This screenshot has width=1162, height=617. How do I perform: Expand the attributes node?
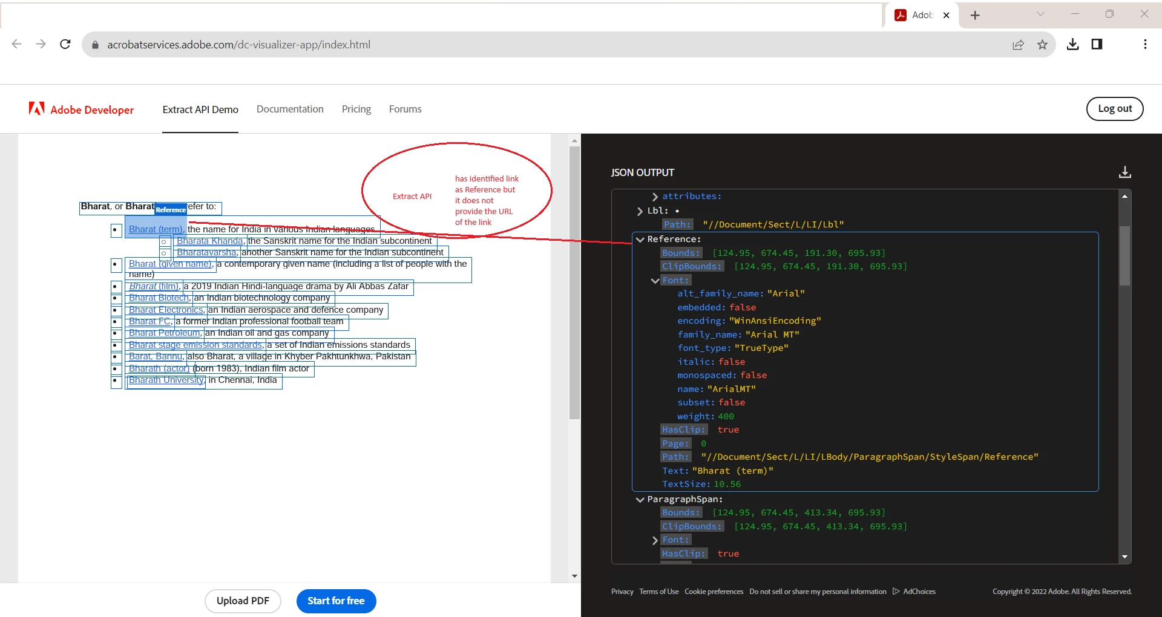[655, 197]
